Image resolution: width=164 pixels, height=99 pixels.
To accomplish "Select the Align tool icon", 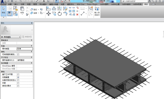I will 48,9.
